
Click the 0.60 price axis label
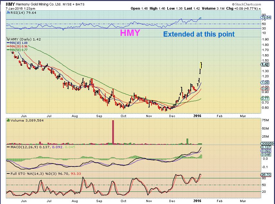[x=266, y=107]
